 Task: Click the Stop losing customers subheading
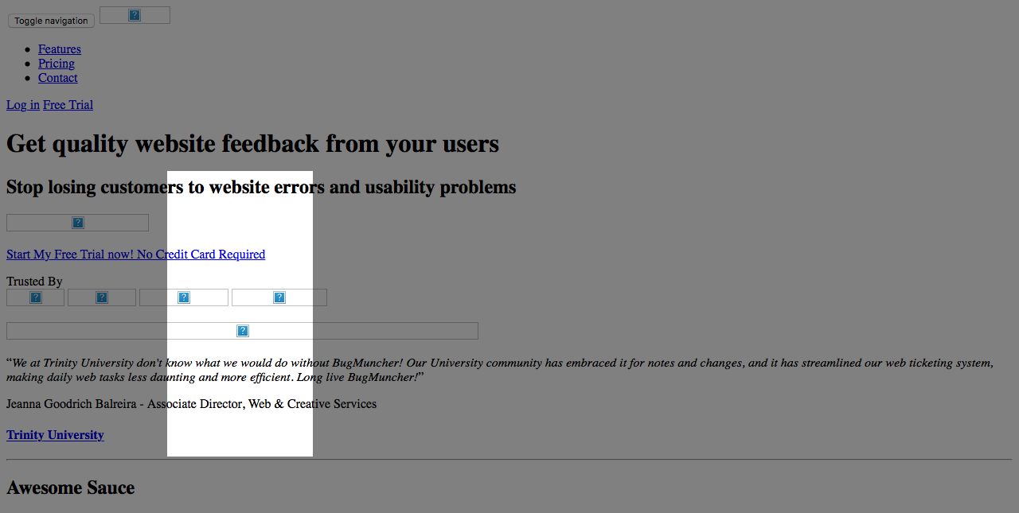(x=261, y=188)
